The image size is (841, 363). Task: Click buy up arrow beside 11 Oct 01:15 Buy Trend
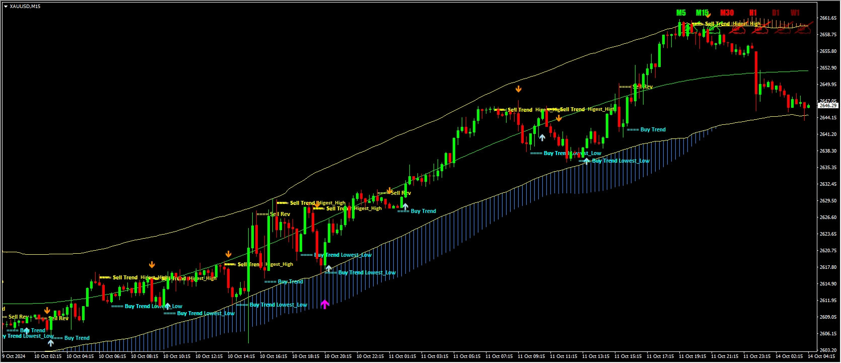coord(404,206)
